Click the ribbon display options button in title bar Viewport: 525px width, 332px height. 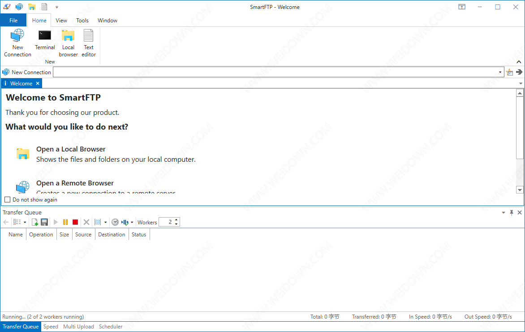[x=462, y=7]
